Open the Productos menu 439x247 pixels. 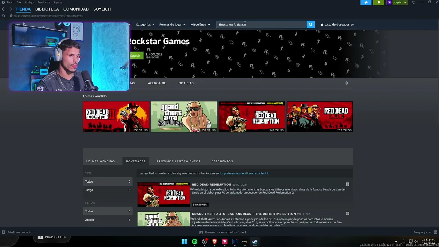pos(44,2)
